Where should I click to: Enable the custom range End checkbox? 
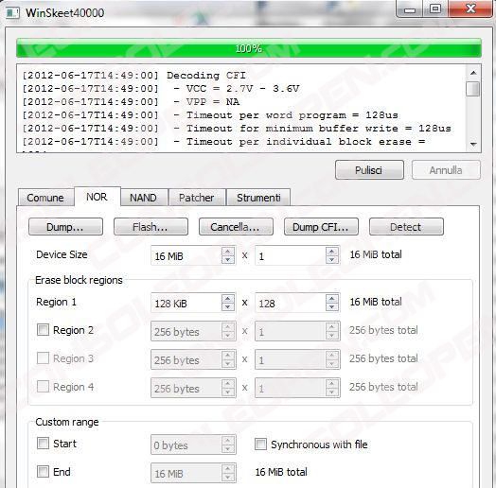point(43,472)
